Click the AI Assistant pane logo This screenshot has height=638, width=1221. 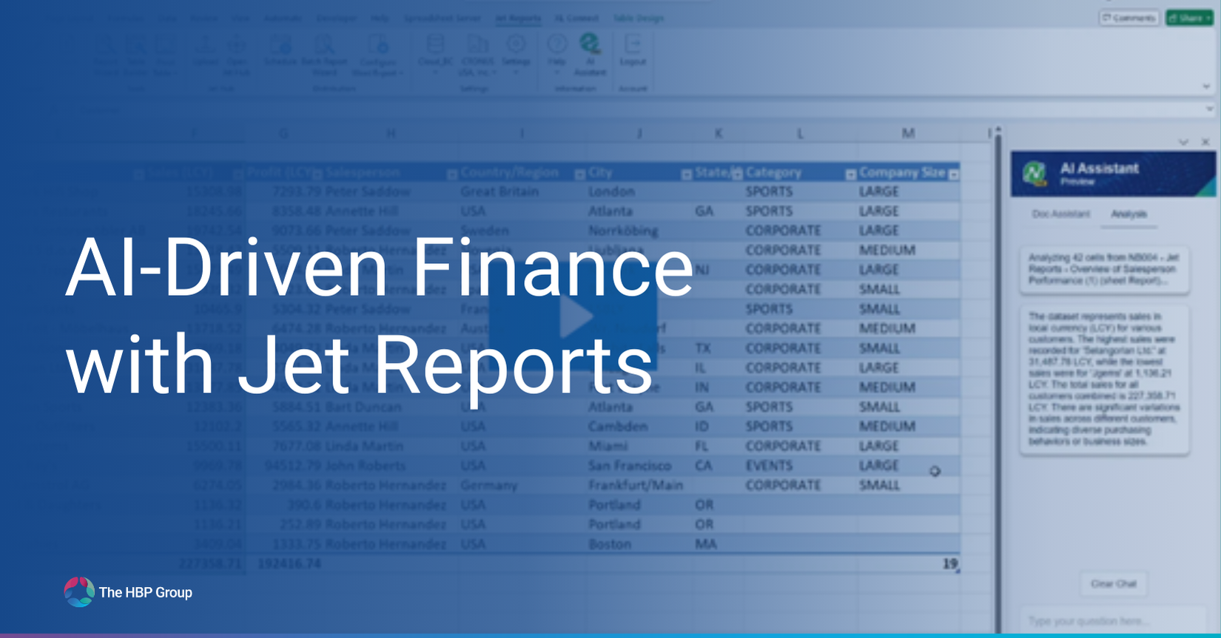click(1034, 174)
